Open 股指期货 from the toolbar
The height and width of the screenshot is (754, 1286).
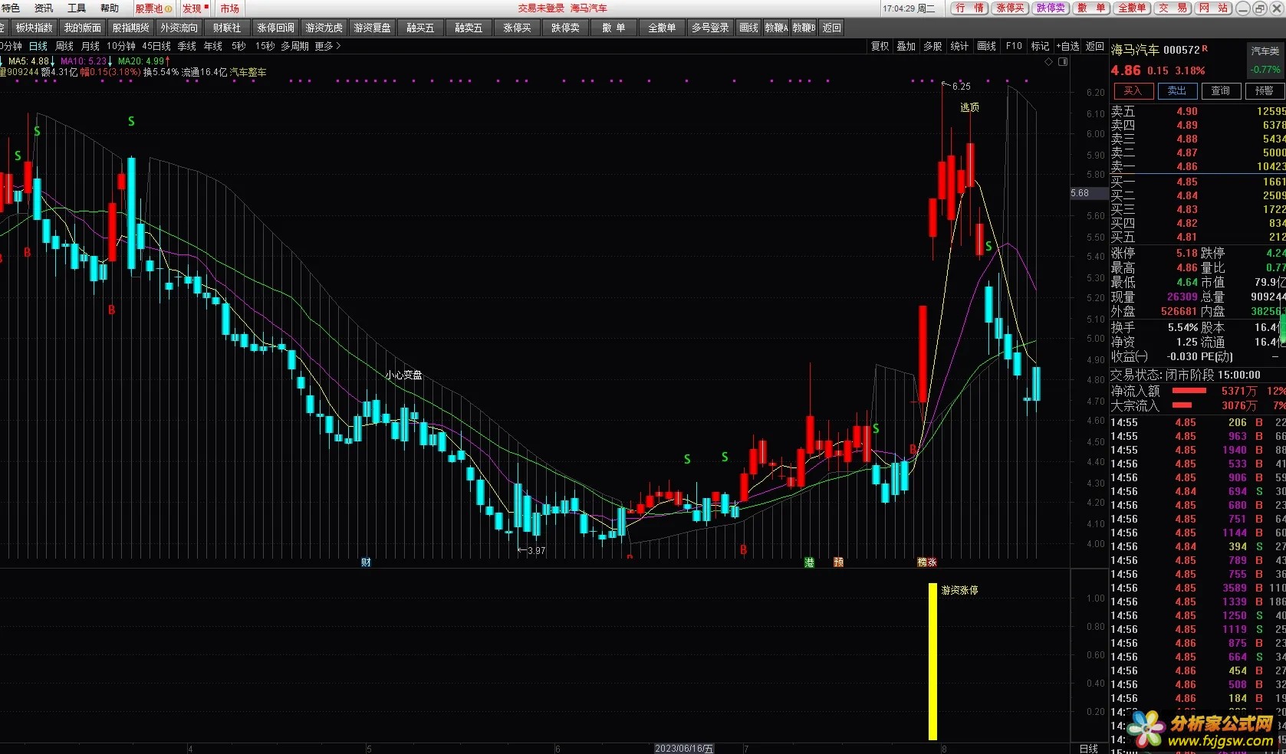130,28
